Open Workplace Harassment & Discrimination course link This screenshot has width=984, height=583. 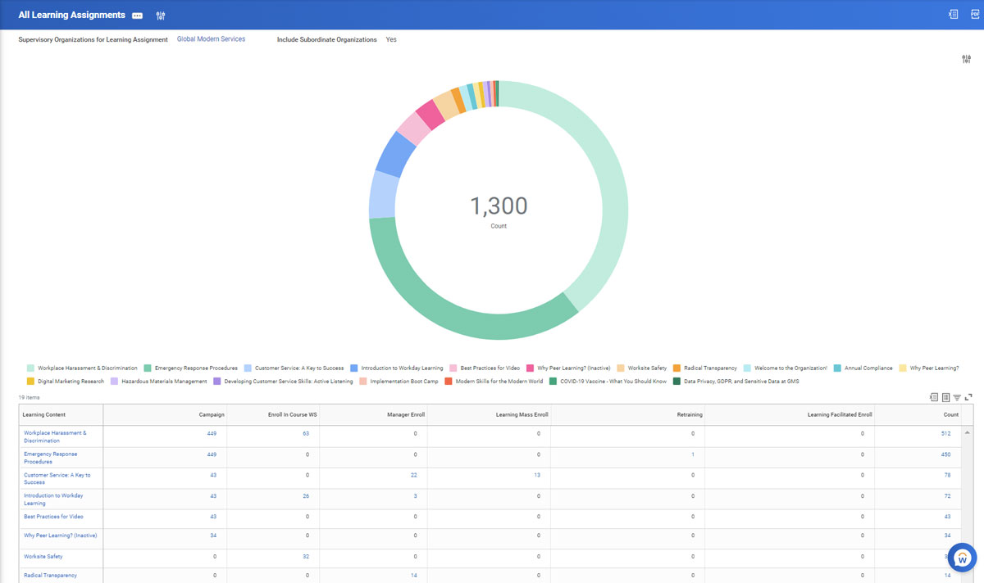[55, 436]
